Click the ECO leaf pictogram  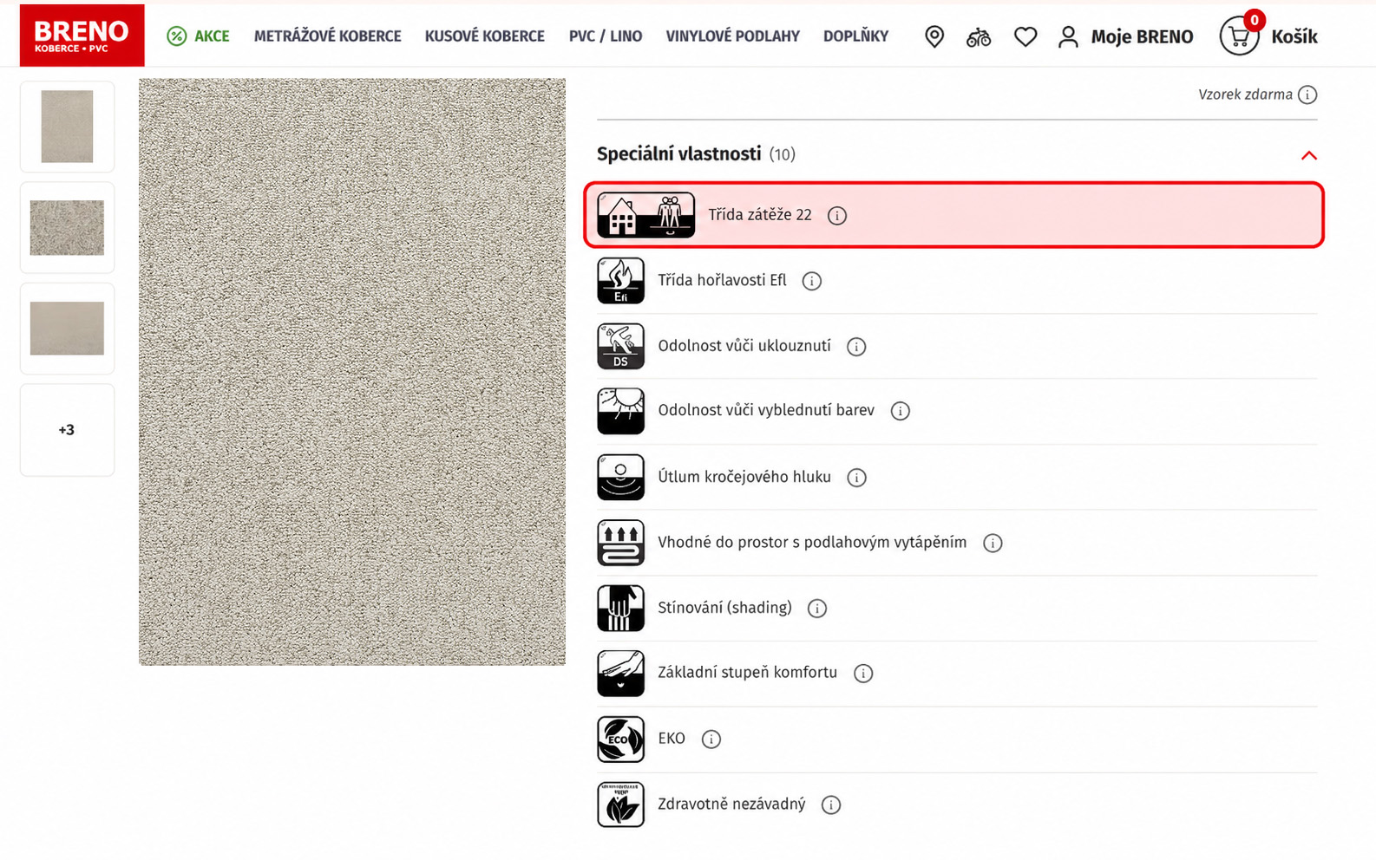click(x=620, y=739)
